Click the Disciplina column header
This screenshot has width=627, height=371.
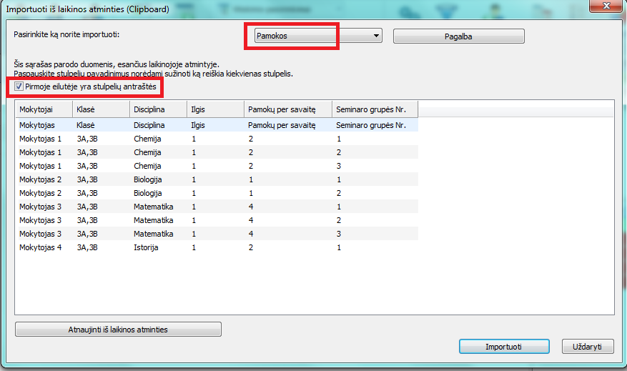(x=158, y=109)
